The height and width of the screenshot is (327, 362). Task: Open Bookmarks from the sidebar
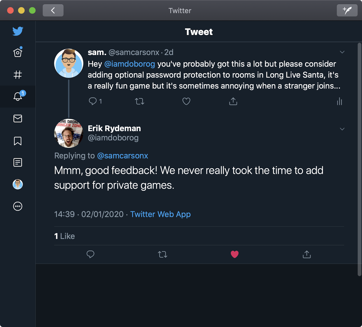(x=18, y=141)
